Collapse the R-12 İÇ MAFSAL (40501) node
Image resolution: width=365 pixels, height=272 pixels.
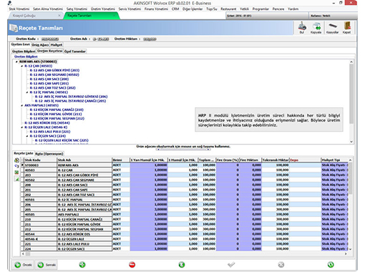(27, 92)
